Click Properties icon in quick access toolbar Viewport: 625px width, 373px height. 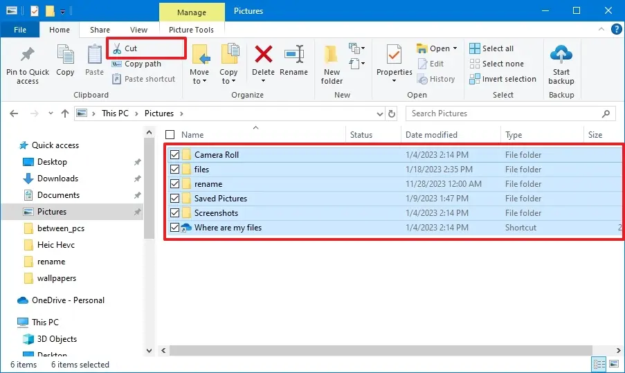pyautogui.click(x=35, y=11)
